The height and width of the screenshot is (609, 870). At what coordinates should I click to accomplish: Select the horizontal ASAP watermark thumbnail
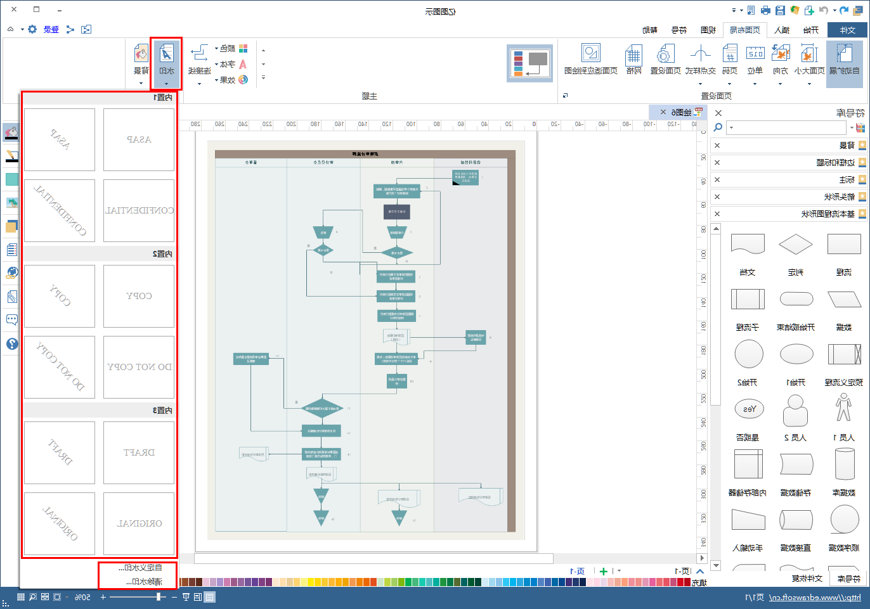139,139
